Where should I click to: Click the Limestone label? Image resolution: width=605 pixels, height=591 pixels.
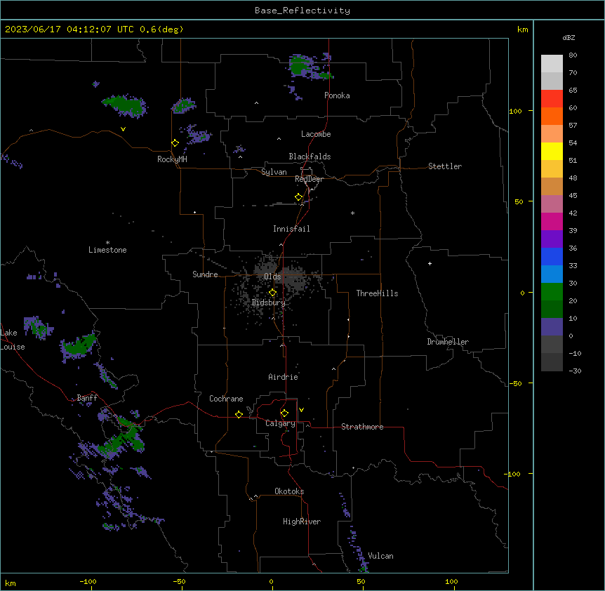pyautogui.click(x=107, y=250)
